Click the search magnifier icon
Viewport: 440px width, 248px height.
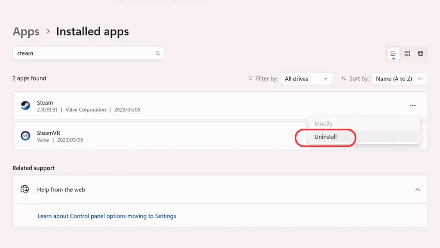(158, 53)
